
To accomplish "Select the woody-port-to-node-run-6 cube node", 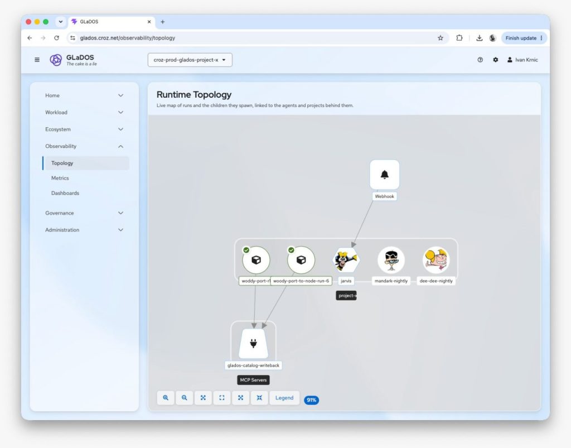I will pos(301,260).
